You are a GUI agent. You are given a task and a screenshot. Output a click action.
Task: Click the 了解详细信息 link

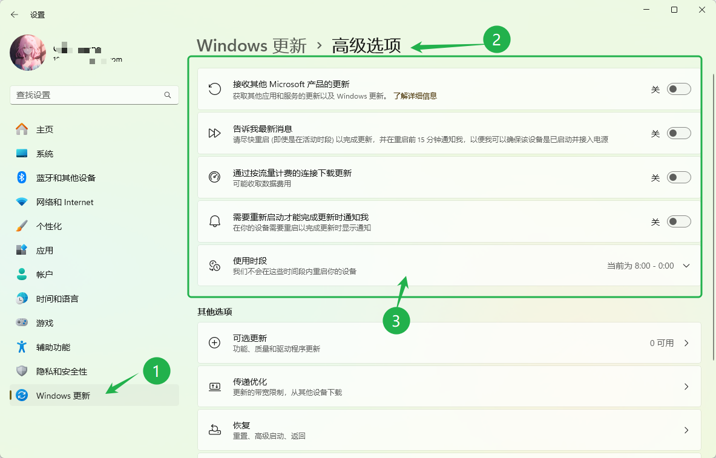tap(416, 96)
